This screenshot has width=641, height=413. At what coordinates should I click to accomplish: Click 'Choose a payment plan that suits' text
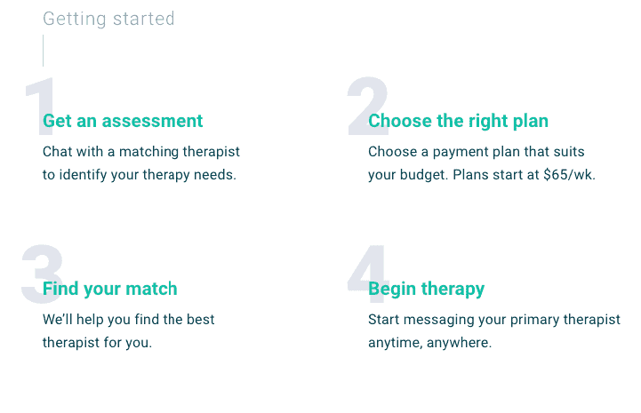click(477, 152)
